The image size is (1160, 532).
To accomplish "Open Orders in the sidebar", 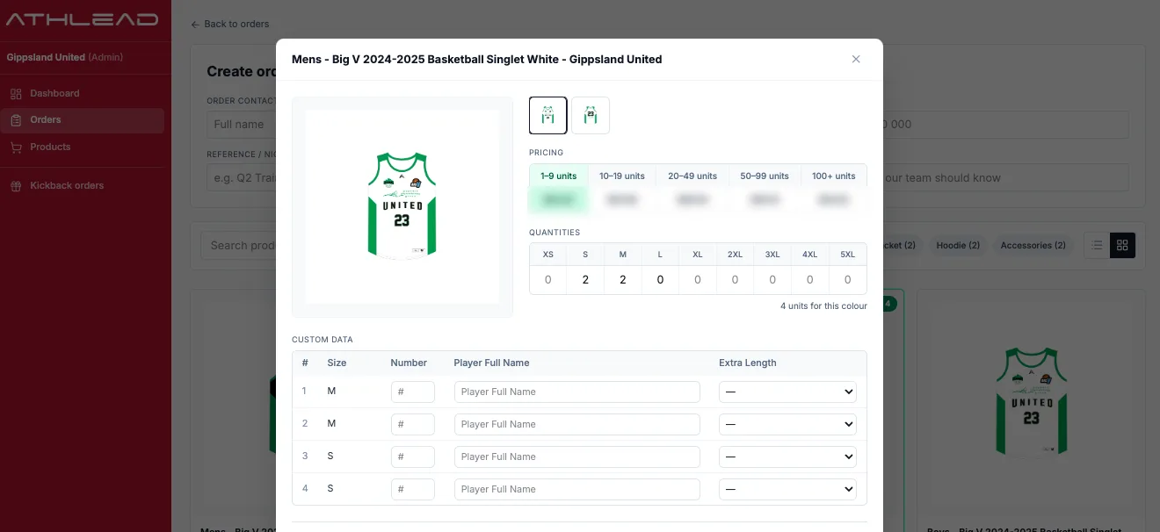I will 83,119.
